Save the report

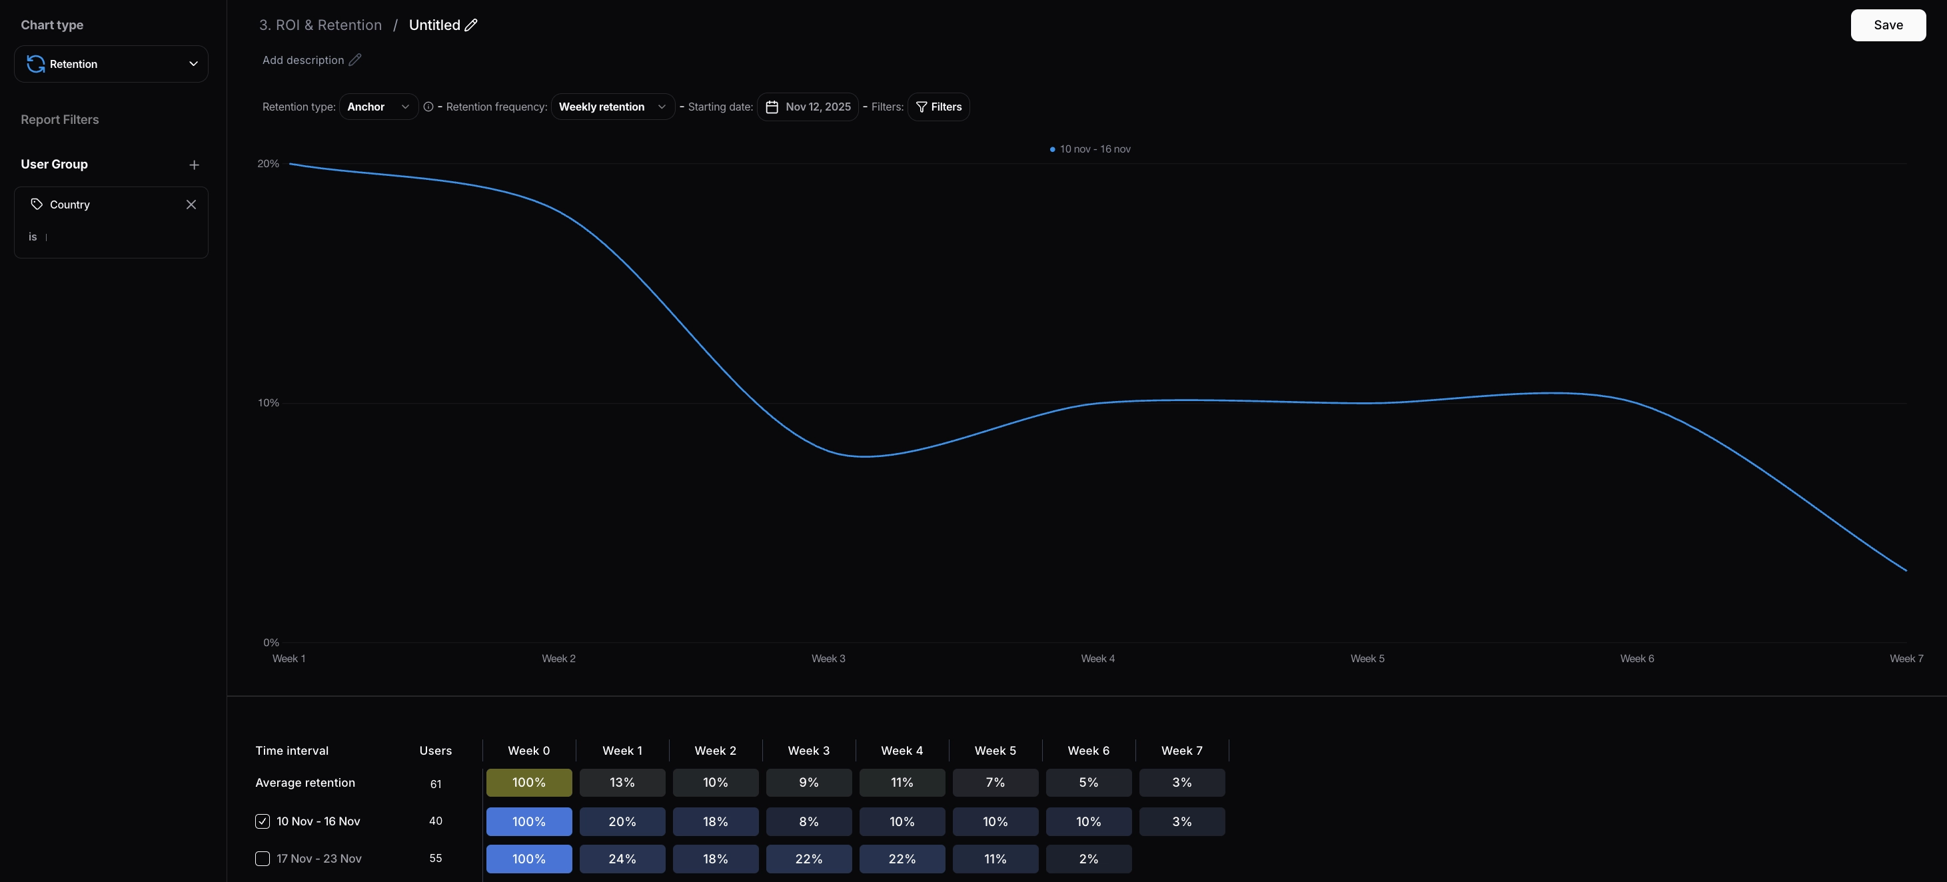click(x=1888, y=25)
